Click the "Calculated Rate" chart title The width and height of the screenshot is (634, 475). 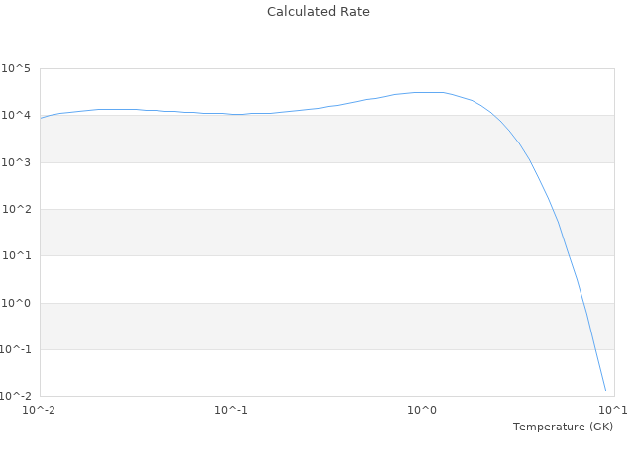[318, 12]
